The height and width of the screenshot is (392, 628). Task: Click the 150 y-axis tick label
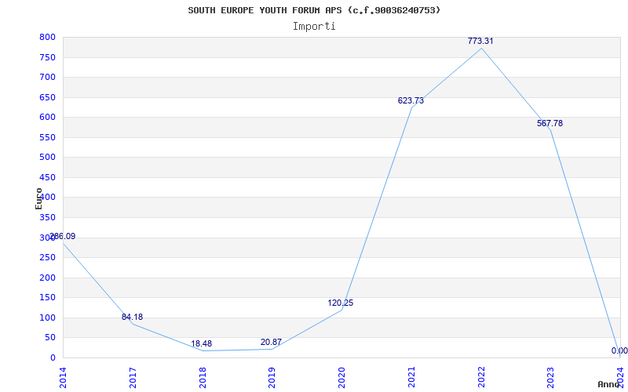[x=47, y=298]
